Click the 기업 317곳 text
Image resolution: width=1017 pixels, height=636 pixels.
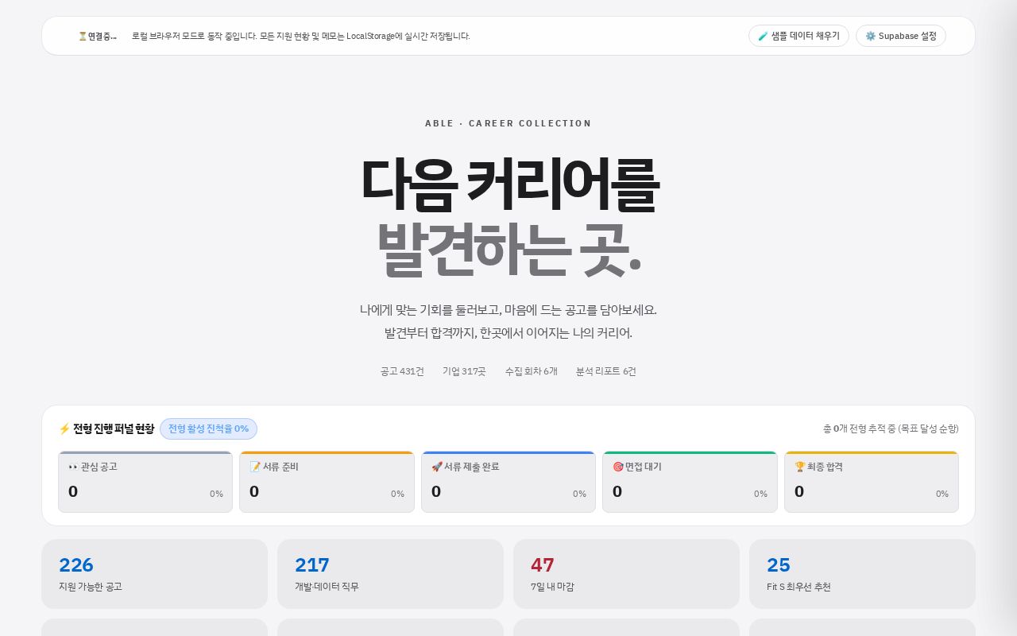[464, 371]
